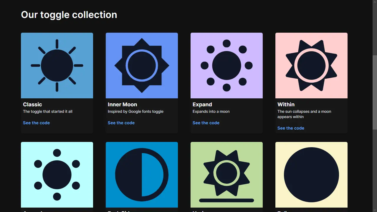Click the green sunburst card preview
The height and width of the screenshot is (212, 377).
(x=226, y=175)
